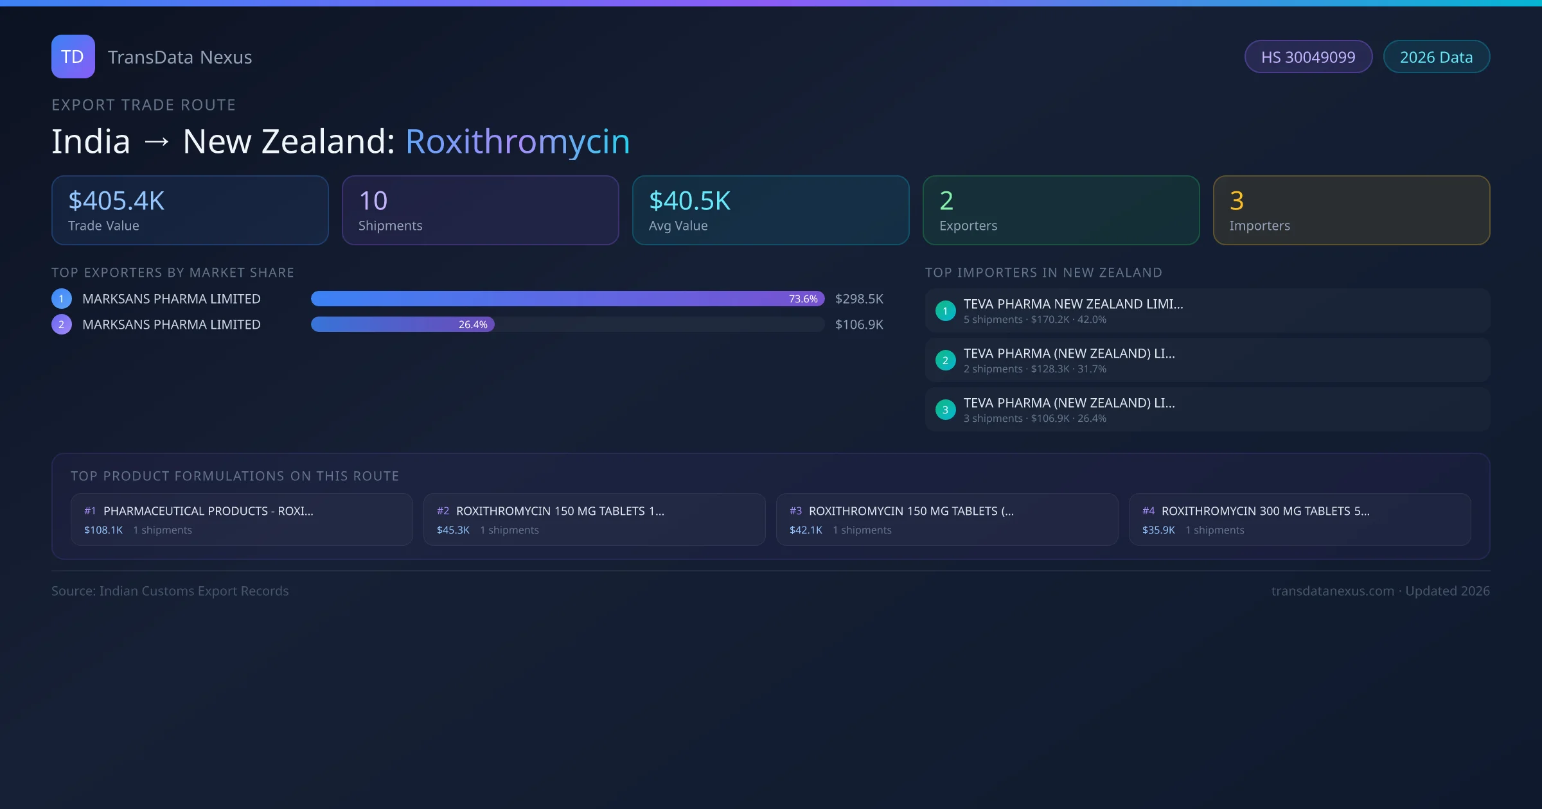Open #4 Roxithromycin 300 MG Tablets card
This screenshot has width=1542, height=809.
(1299, 519)
